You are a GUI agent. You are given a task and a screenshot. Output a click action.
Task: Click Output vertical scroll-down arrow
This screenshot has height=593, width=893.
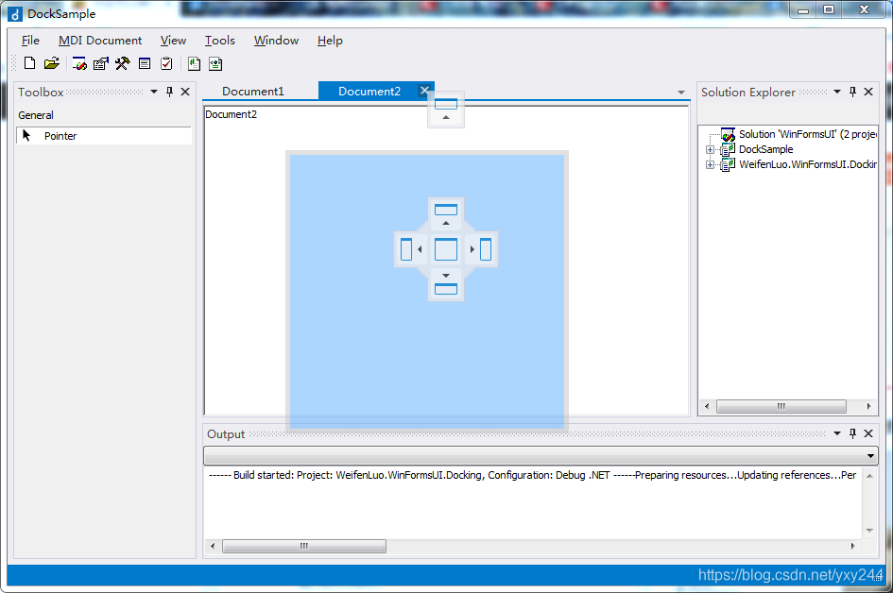point(869,531)
